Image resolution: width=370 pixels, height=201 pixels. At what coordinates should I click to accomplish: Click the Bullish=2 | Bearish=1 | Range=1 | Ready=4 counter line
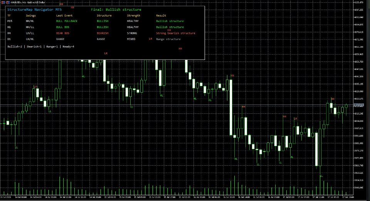coord(40,47)
